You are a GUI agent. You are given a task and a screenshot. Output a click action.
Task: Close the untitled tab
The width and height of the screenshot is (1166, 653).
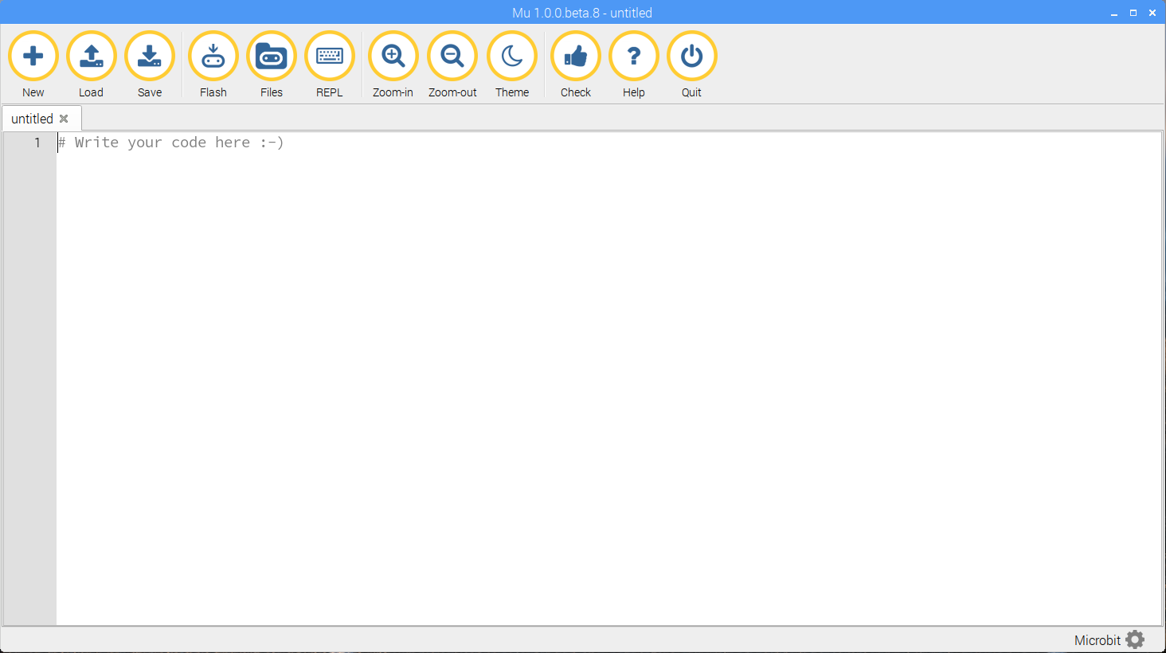64,119
